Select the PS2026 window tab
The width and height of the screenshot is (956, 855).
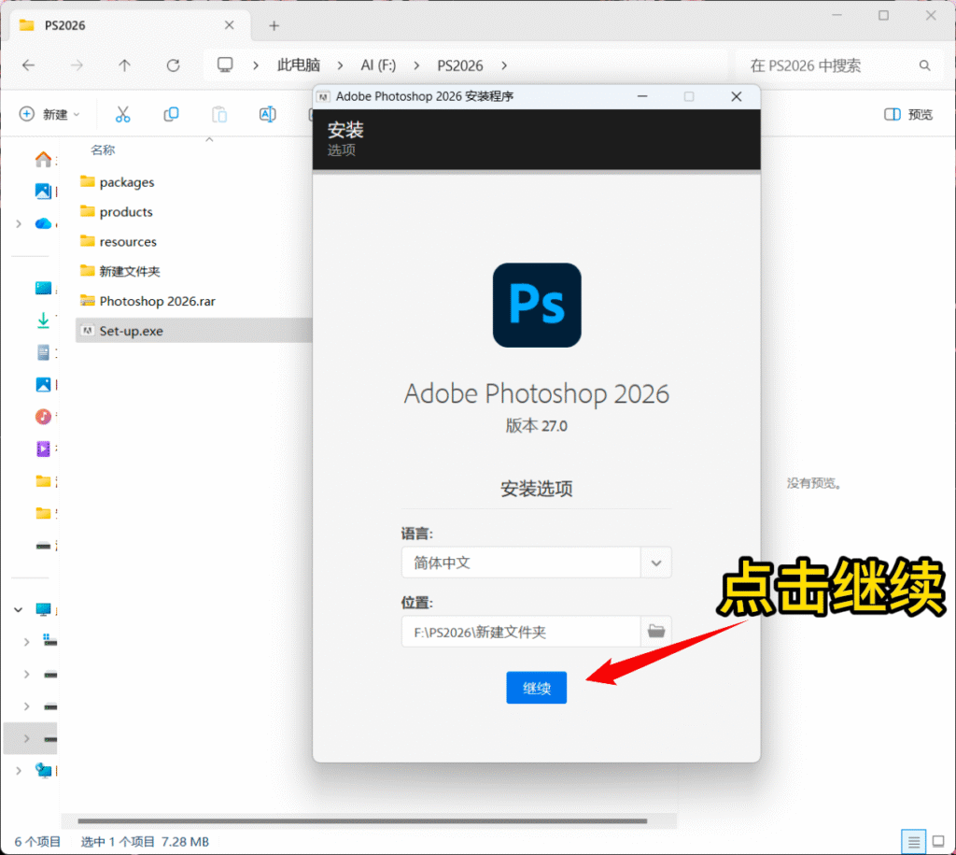coord(112,25)
